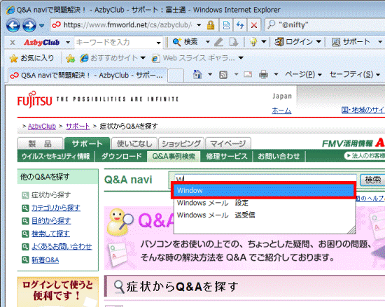Click the refresh arrows icon
The width and height of the screenshot is (385, 307).
(x=240, y=25)
